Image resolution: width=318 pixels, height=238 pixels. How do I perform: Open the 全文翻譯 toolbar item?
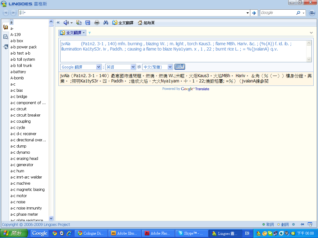pyautogui.click(x=123, y=23)
